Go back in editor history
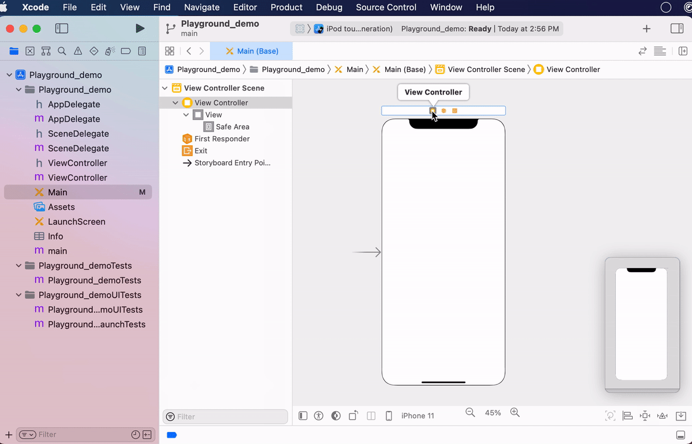The image size is (692, 444). click(189, 51)
